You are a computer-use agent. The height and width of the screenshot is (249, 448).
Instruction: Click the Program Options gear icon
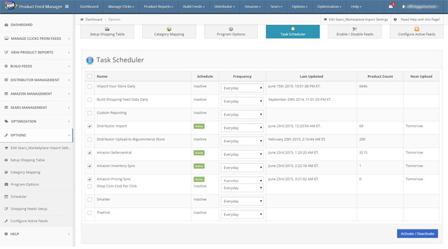231,29
